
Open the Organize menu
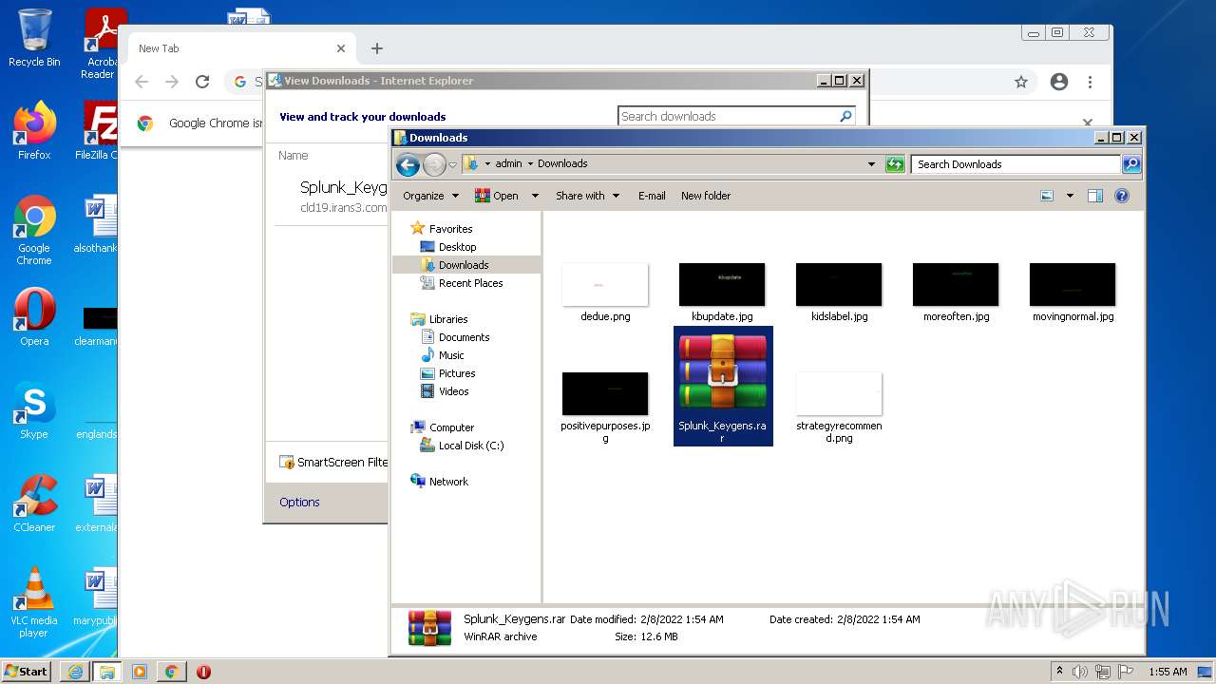coord(430,196)
